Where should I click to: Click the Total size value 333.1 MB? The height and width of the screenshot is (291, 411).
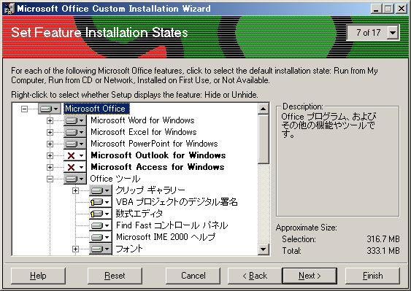[x=383, y=251]
